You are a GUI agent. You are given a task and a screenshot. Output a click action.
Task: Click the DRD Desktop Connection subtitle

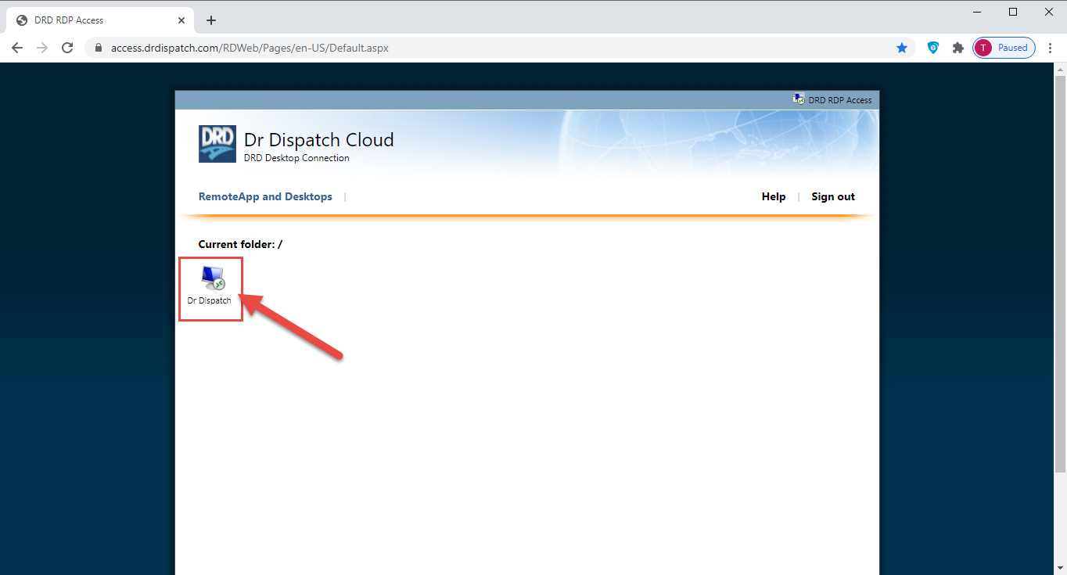click(x=296, y=158)
